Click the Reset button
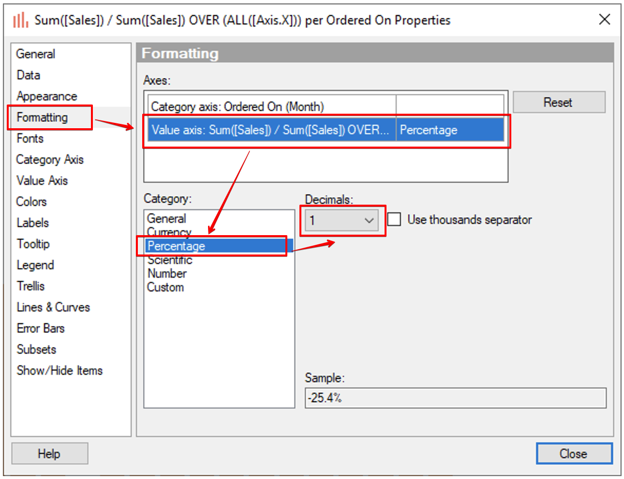Screen dimensions: 624x479 (x=559, y=102)
